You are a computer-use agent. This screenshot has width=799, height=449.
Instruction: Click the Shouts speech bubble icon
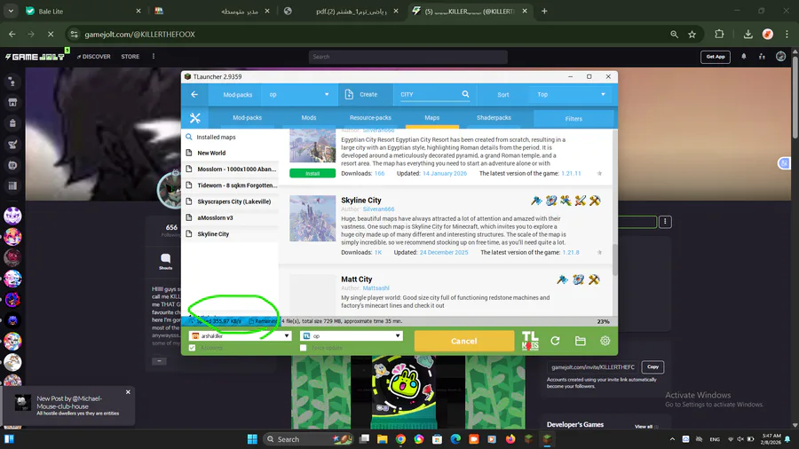(166, 258)
